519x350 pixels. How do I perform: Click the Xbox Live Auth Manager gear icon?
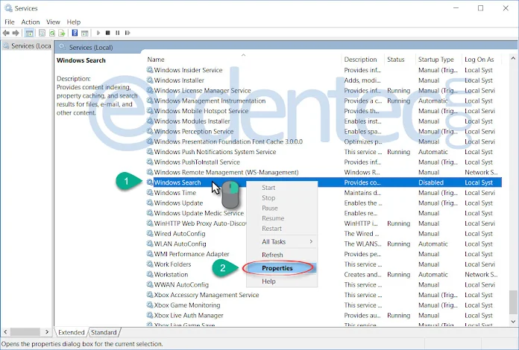tap(150, 315)
